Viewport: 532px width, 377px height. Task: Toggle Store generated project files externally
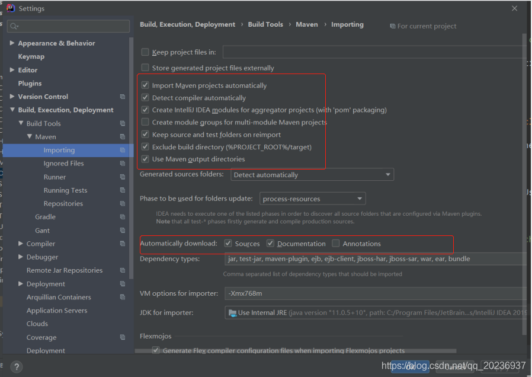point(145,68)
